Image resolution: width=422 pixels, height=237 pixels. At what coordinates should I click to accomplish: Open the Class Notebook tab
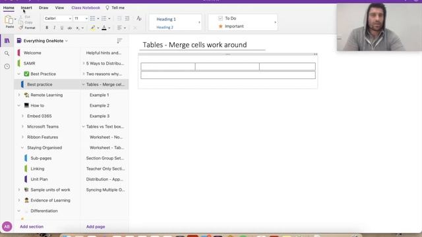click(86, 8)
